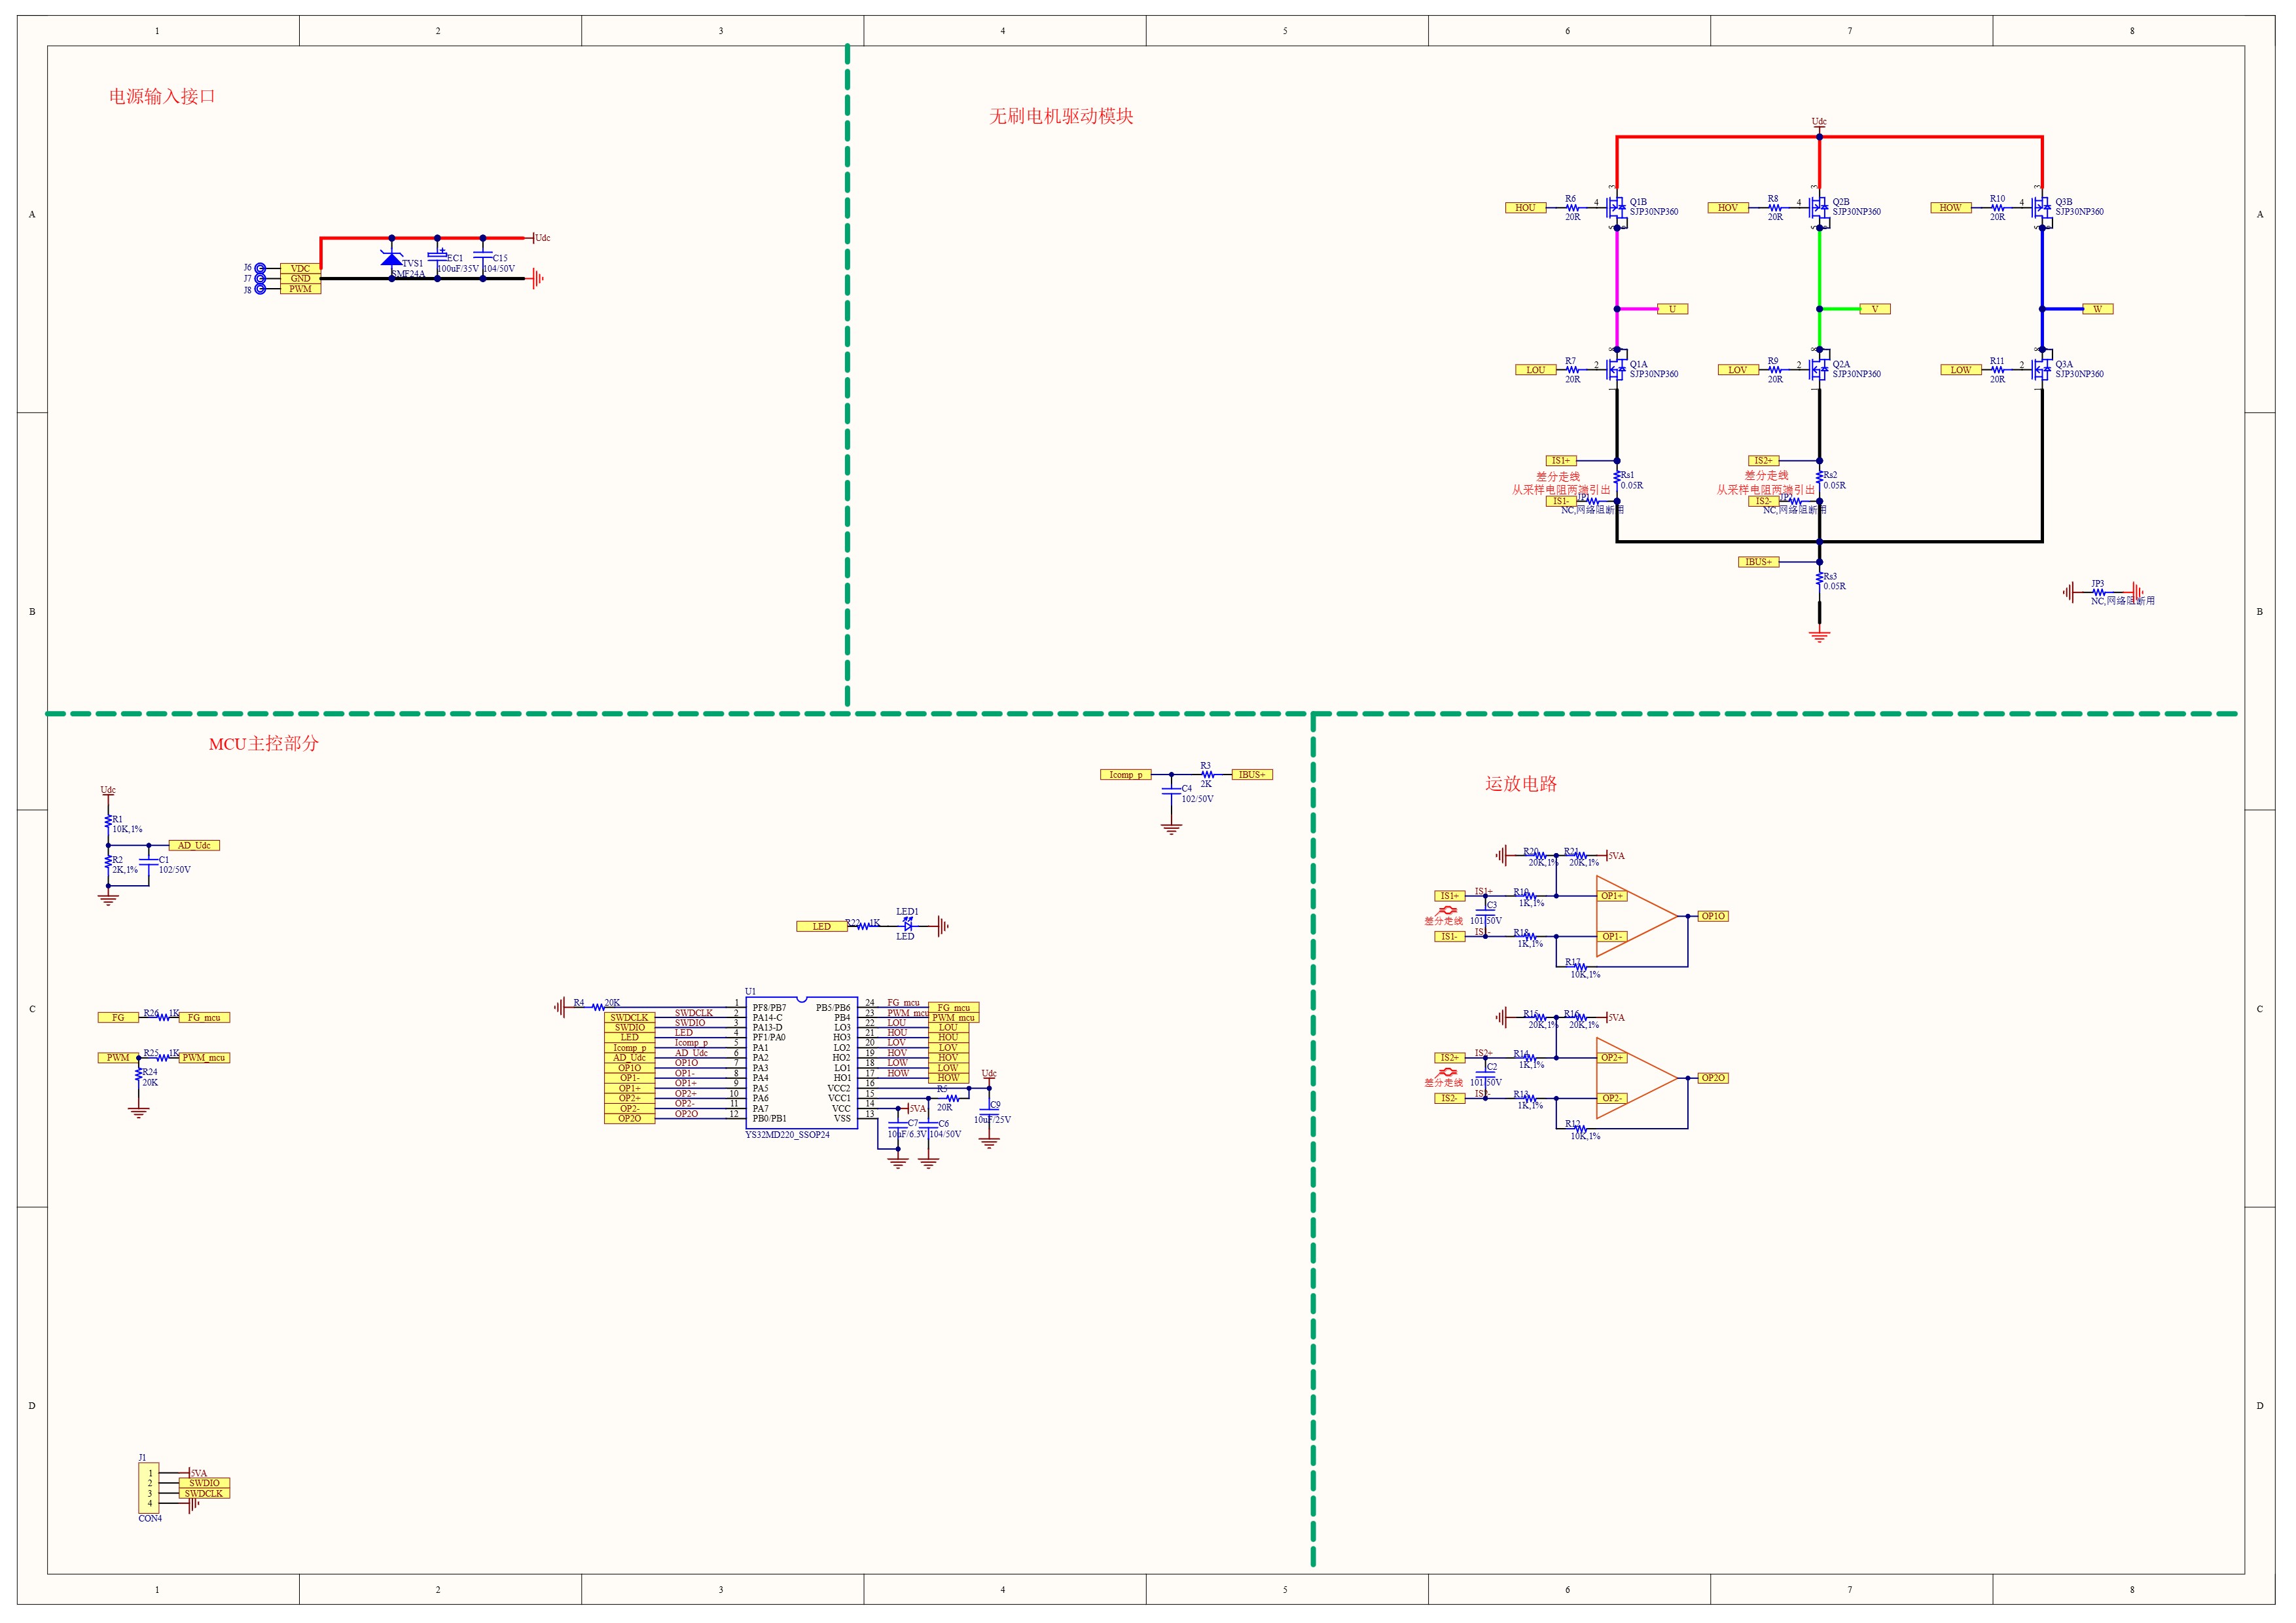Image resolution: width=2296 pixels, height=1623 pixels.
Task: Click the '运放电路' section title
Action: click(1521, 784)
